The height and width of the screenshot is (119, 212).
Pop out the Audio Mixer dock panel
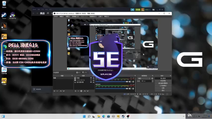click(x=135, y=76)
